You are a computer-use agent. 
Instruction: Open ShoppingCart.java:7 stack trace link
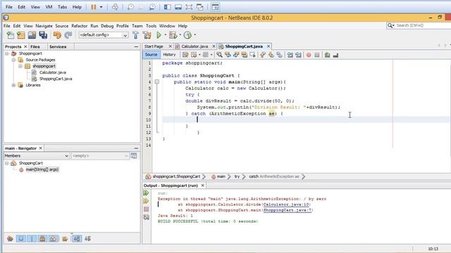(x=288, y=210)
